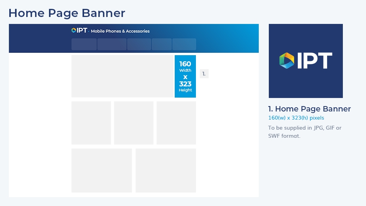Click 'Mobile Phones & Accessories' header text
366x206 pixels.
tap(120, 31)
